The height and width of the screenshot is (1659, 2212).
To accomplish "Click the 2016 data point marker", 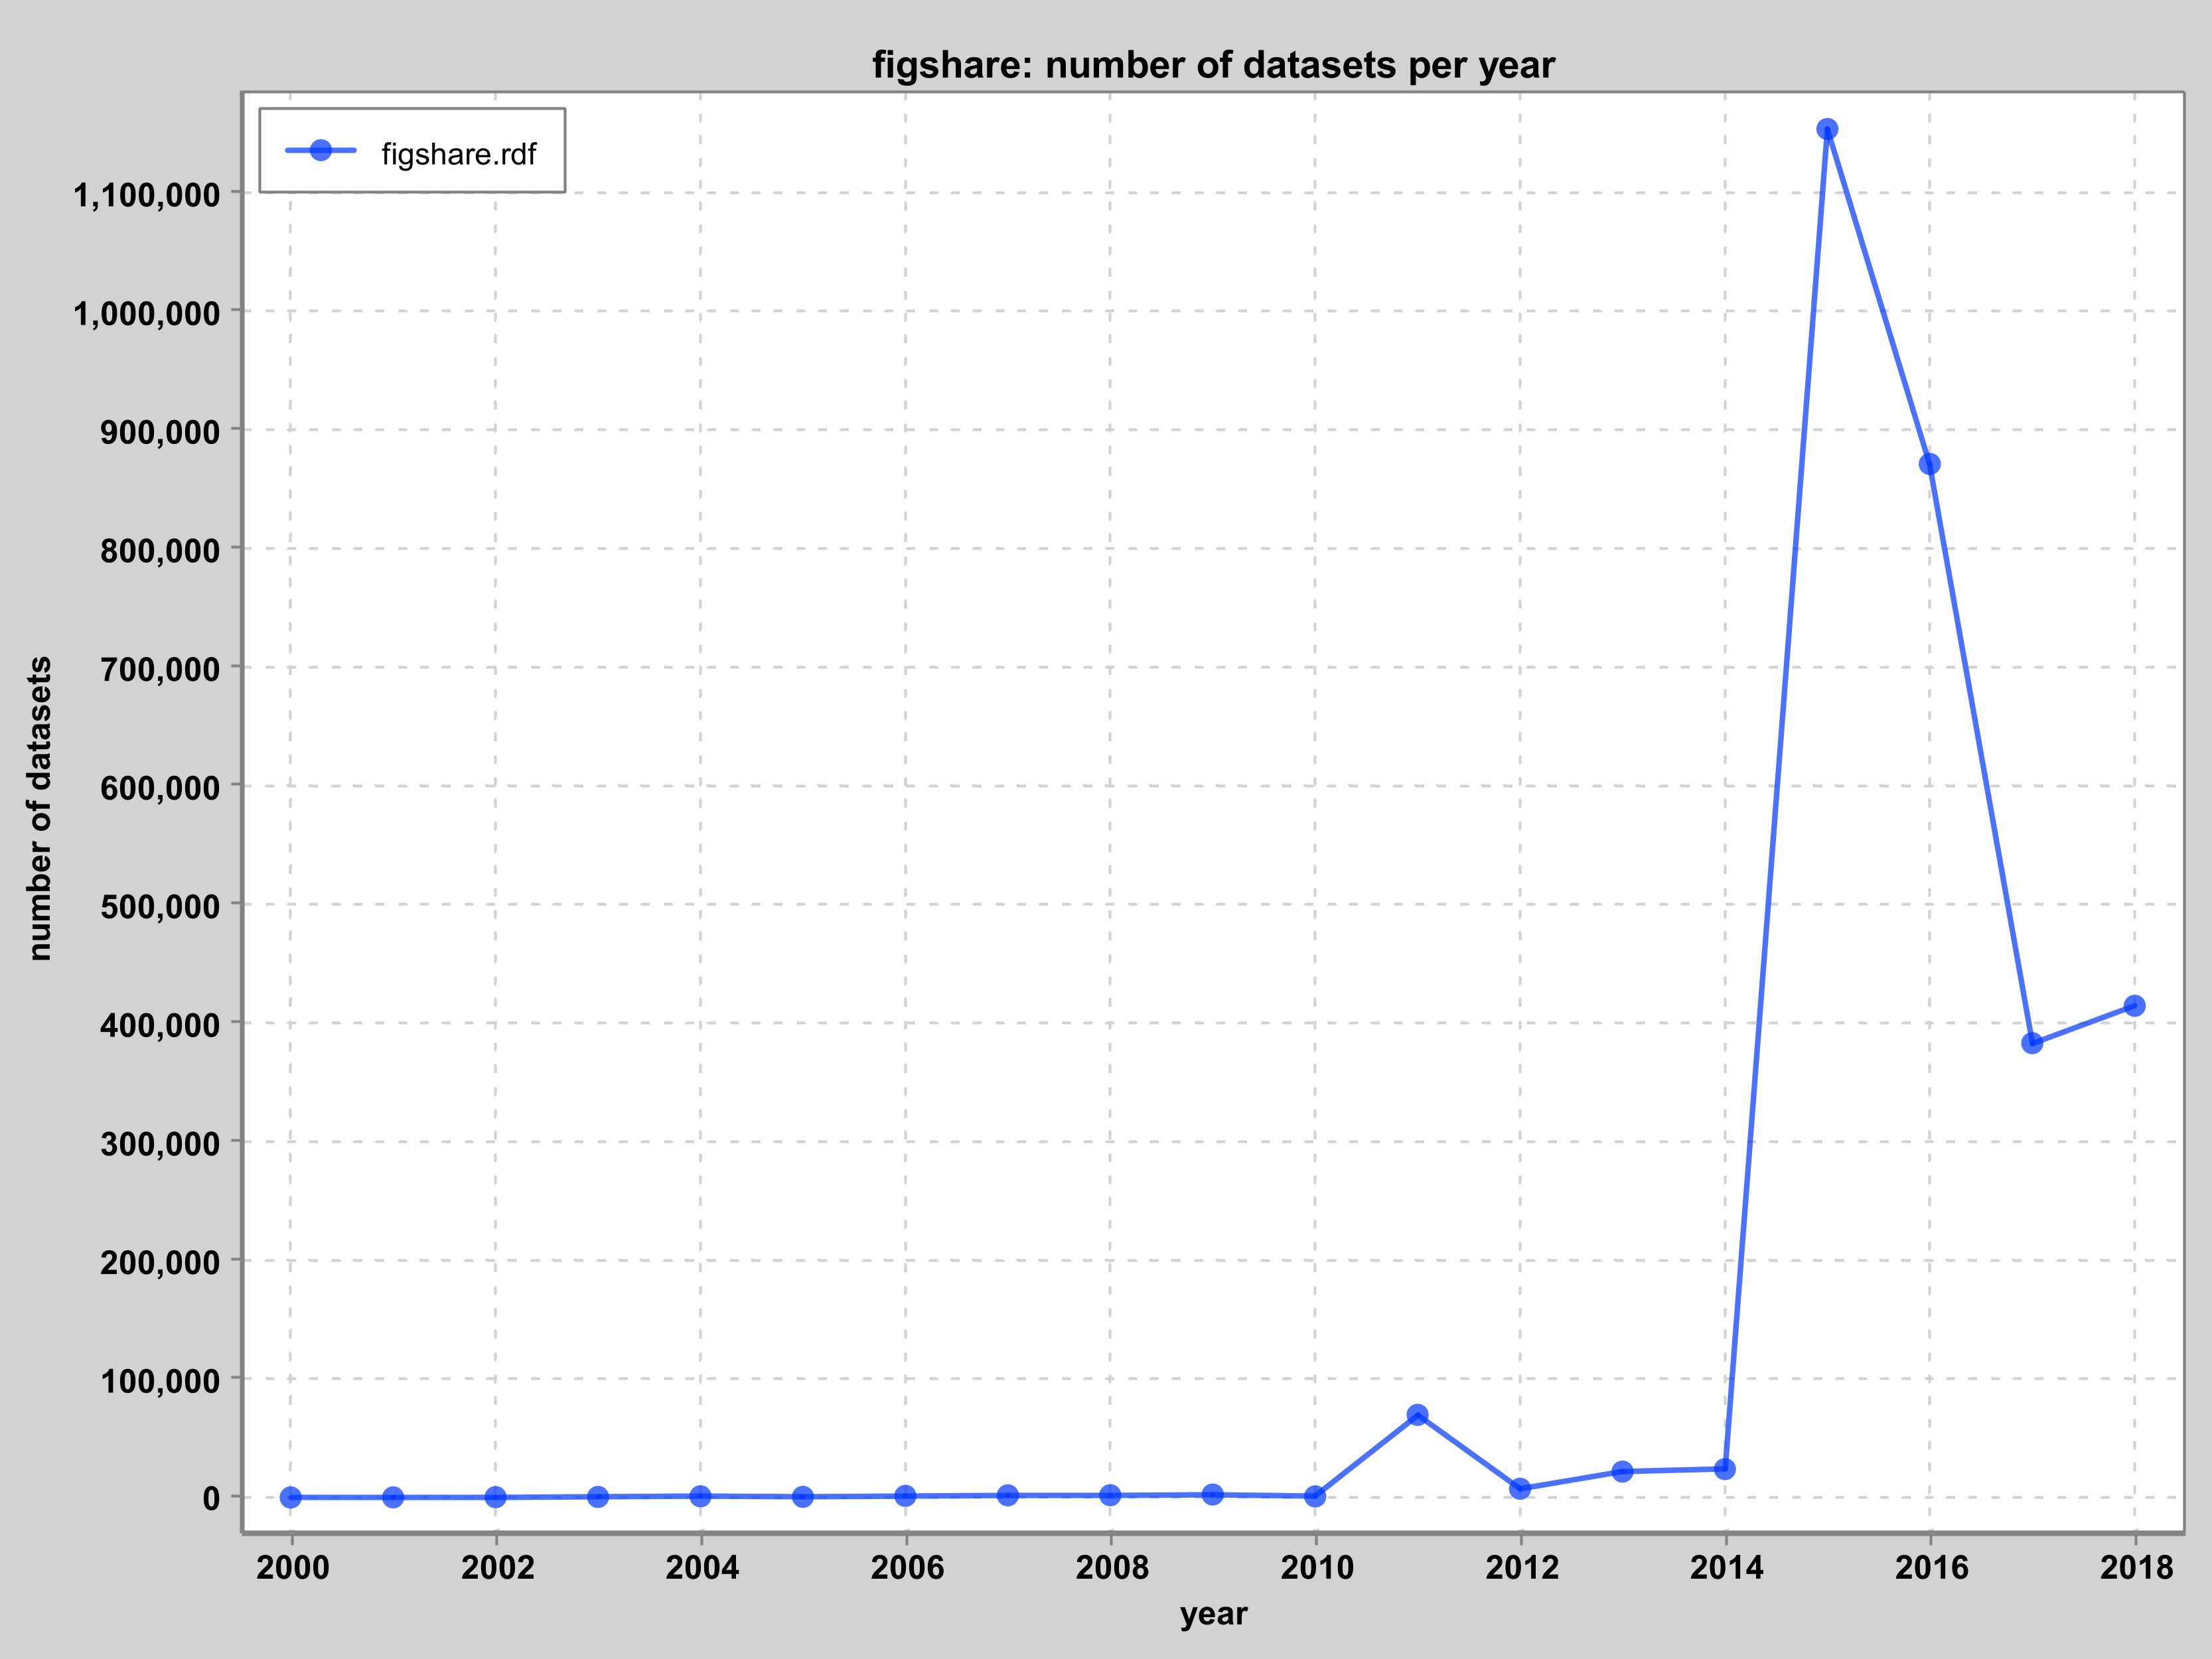I will tap(1930, 464).
